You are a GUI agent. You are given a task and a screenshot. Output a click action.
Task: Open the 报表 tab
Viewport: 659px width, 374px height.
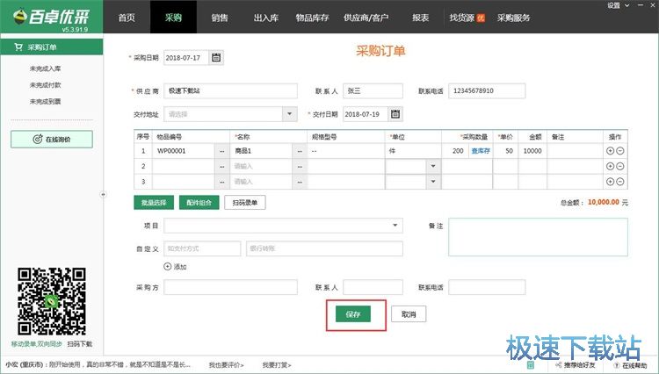[420, 18]
